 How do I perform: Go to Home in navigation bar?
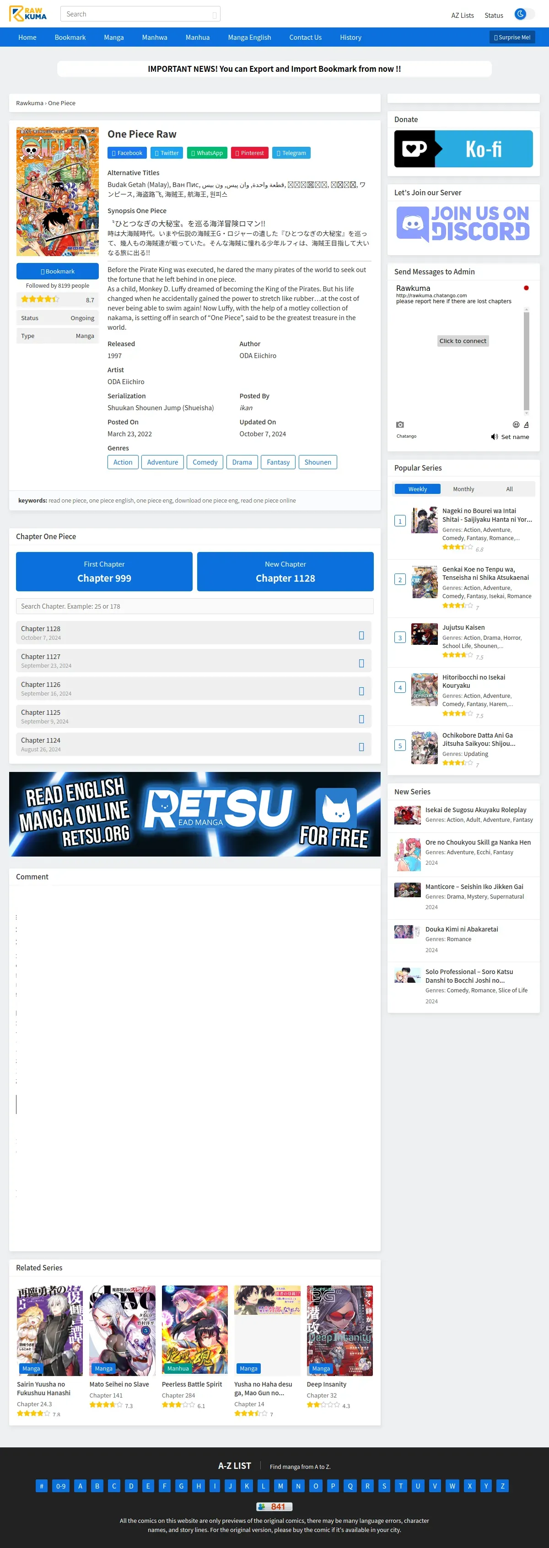click(x=27, y=37)
